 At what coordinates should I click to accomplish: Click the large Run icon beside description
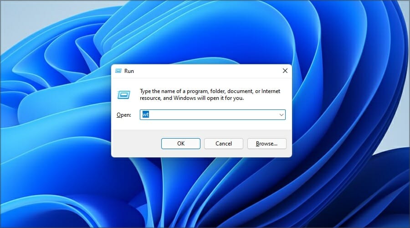click(123, 95)
